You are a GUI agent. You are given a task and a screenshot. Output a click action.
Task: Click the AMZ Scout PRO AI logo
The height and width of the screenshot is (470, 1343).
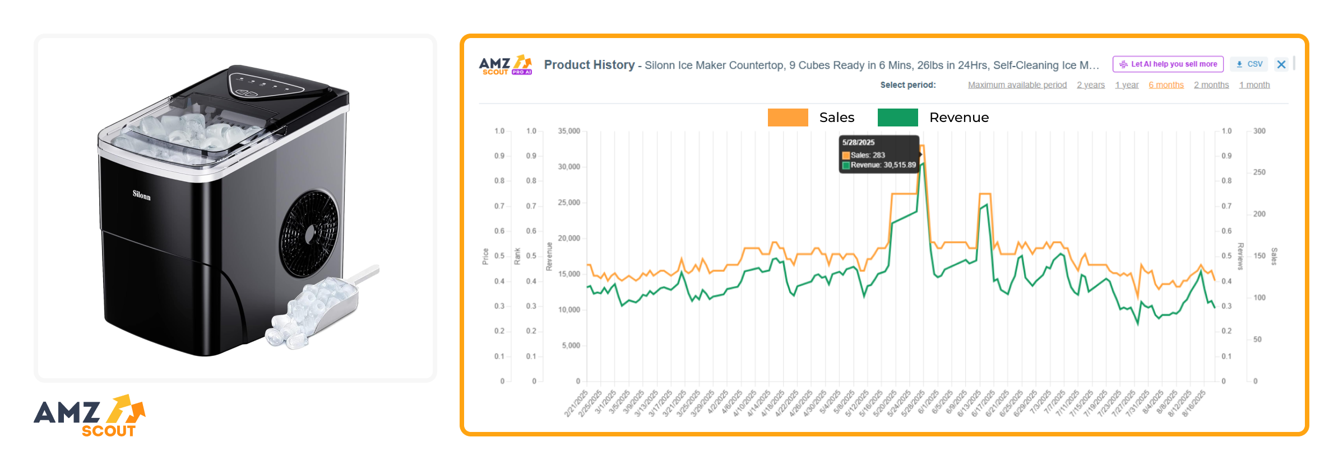[x=506, y=65]
